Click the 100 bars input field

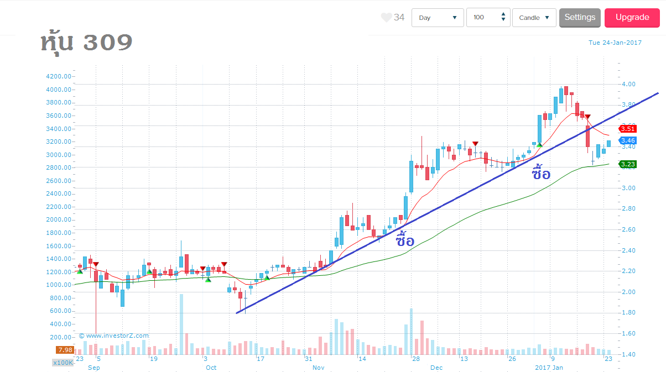(x=482, y=18)
